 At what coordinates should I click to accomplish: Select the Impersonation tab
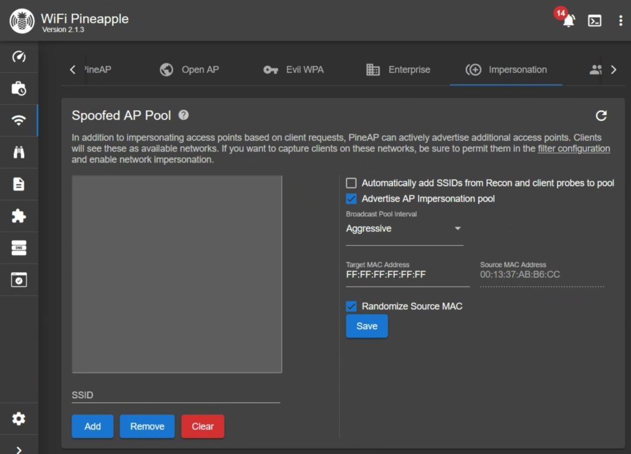click(507, 70)
